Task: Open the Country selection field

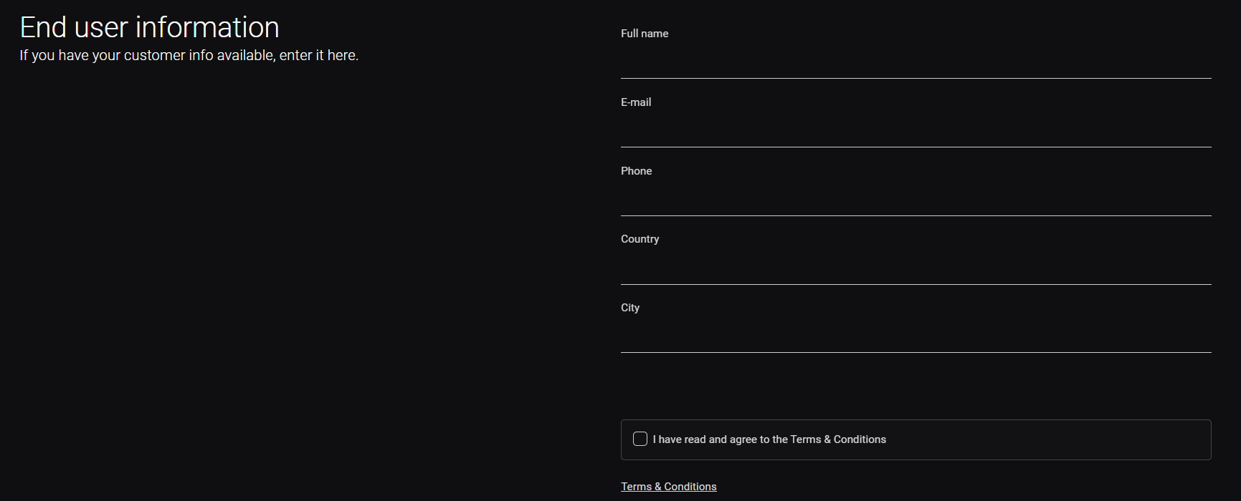Action: click(916, 268)
